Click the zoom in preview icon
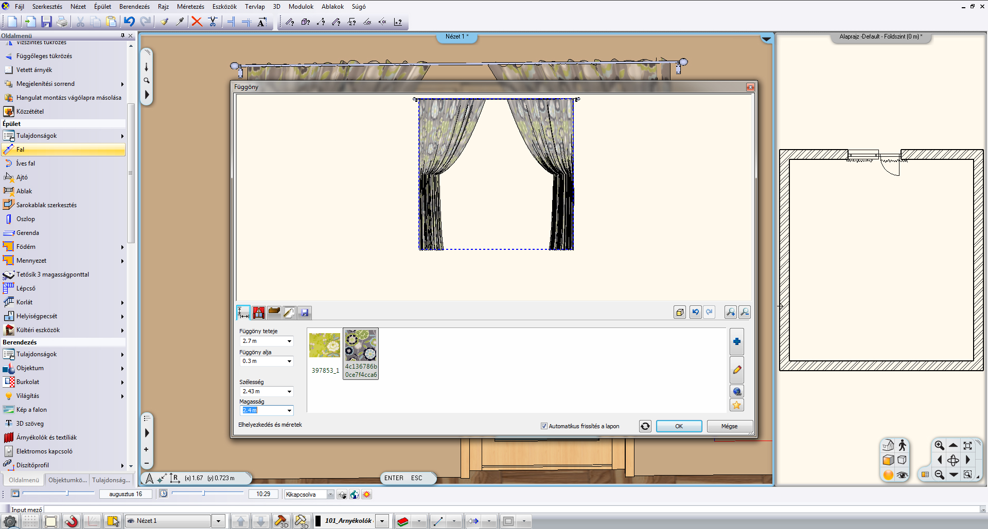 730,312
